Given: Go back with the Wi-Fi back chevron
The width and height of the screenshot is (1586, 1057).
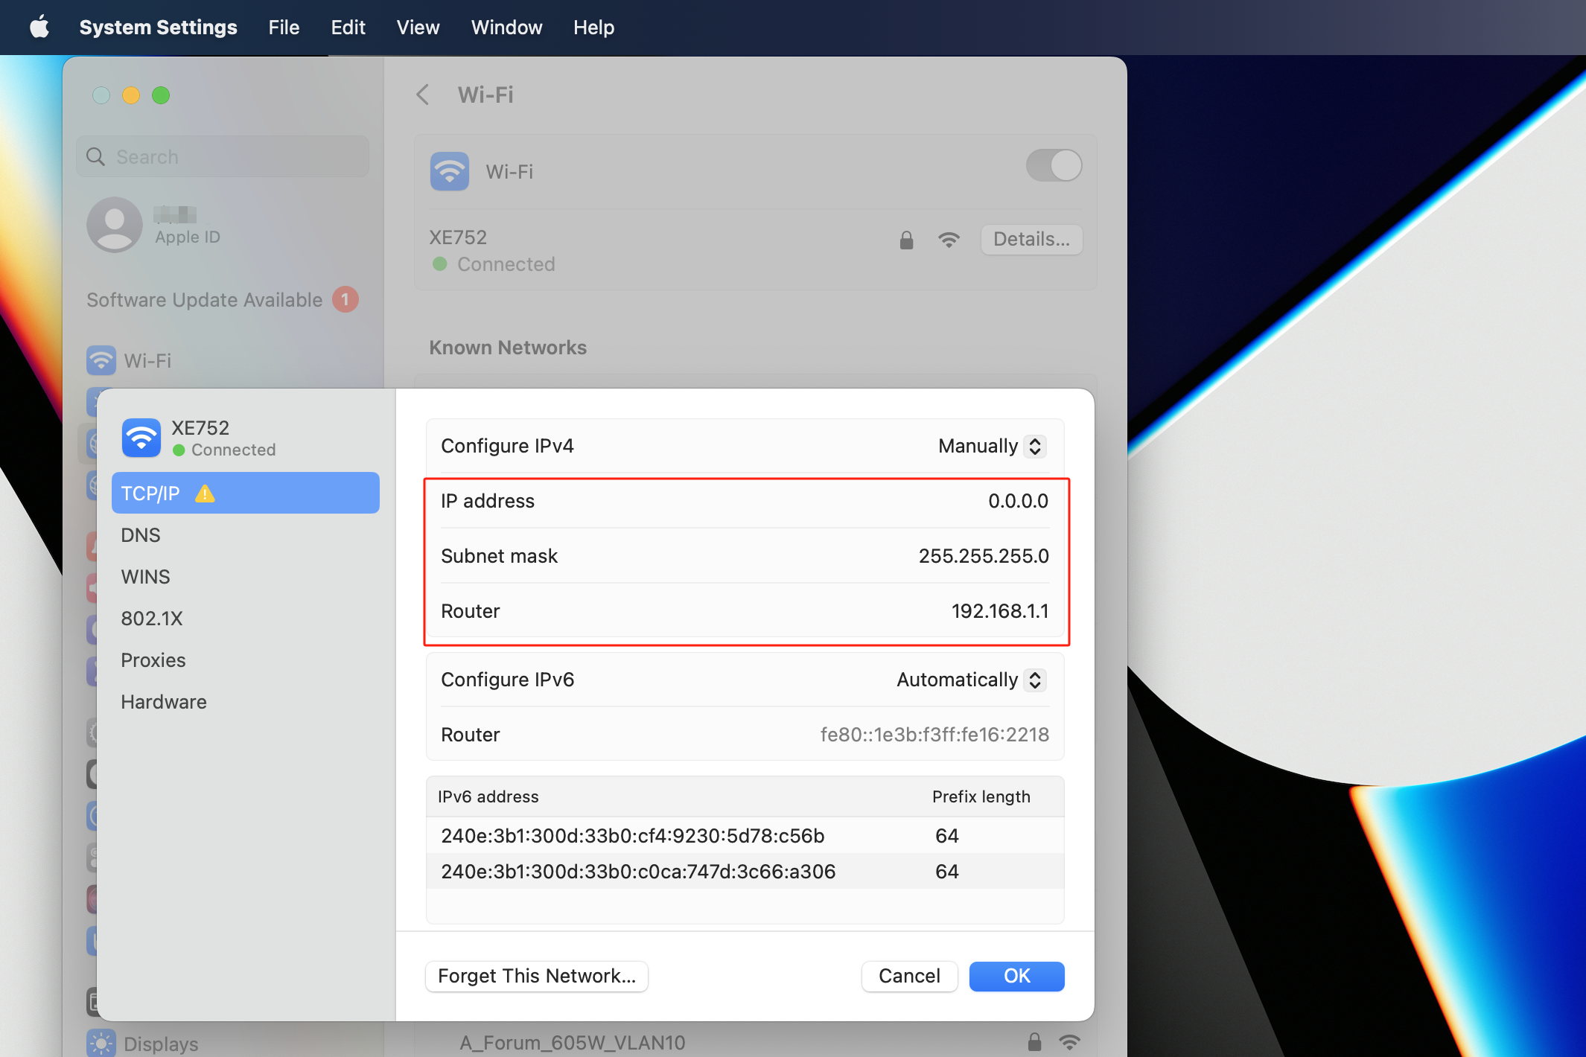Looking at the screenshot, I should point(423,95).
